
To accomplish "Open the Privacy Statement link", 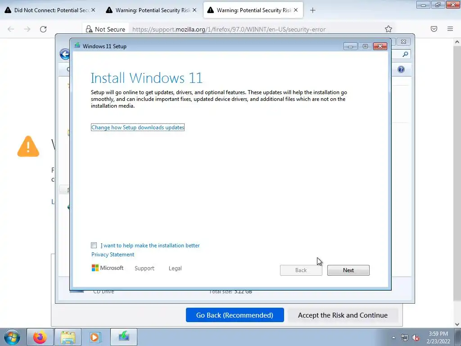I will (x=113, y=255).
